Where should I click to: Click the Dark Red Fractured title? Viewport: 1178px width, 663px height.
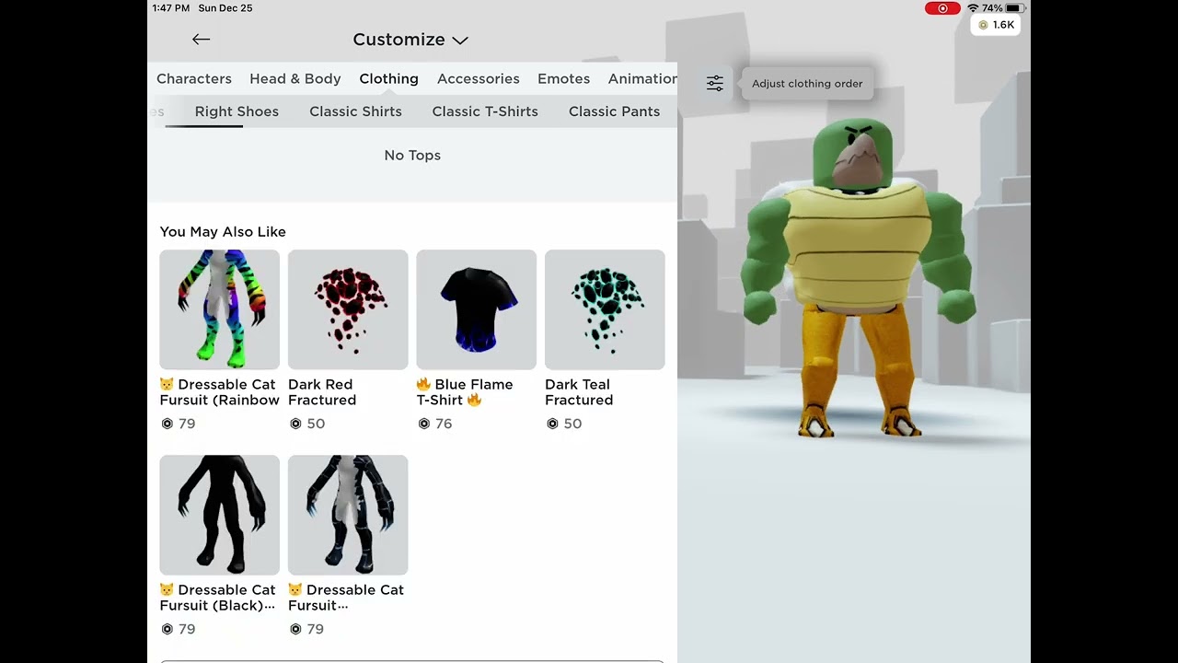(322, 392)
